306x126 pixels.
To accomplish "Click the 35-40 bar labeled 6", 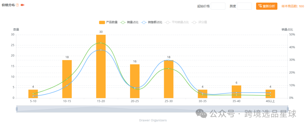I will click(237, 92).
